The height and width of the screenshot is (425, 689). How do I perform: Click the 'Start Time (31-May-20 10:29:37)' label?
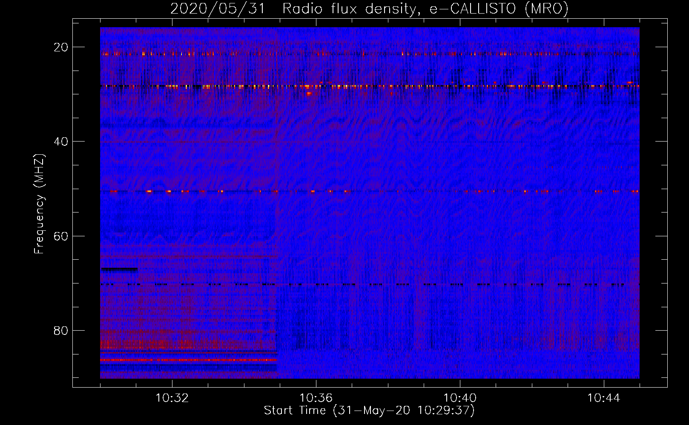tap(369, 411)
